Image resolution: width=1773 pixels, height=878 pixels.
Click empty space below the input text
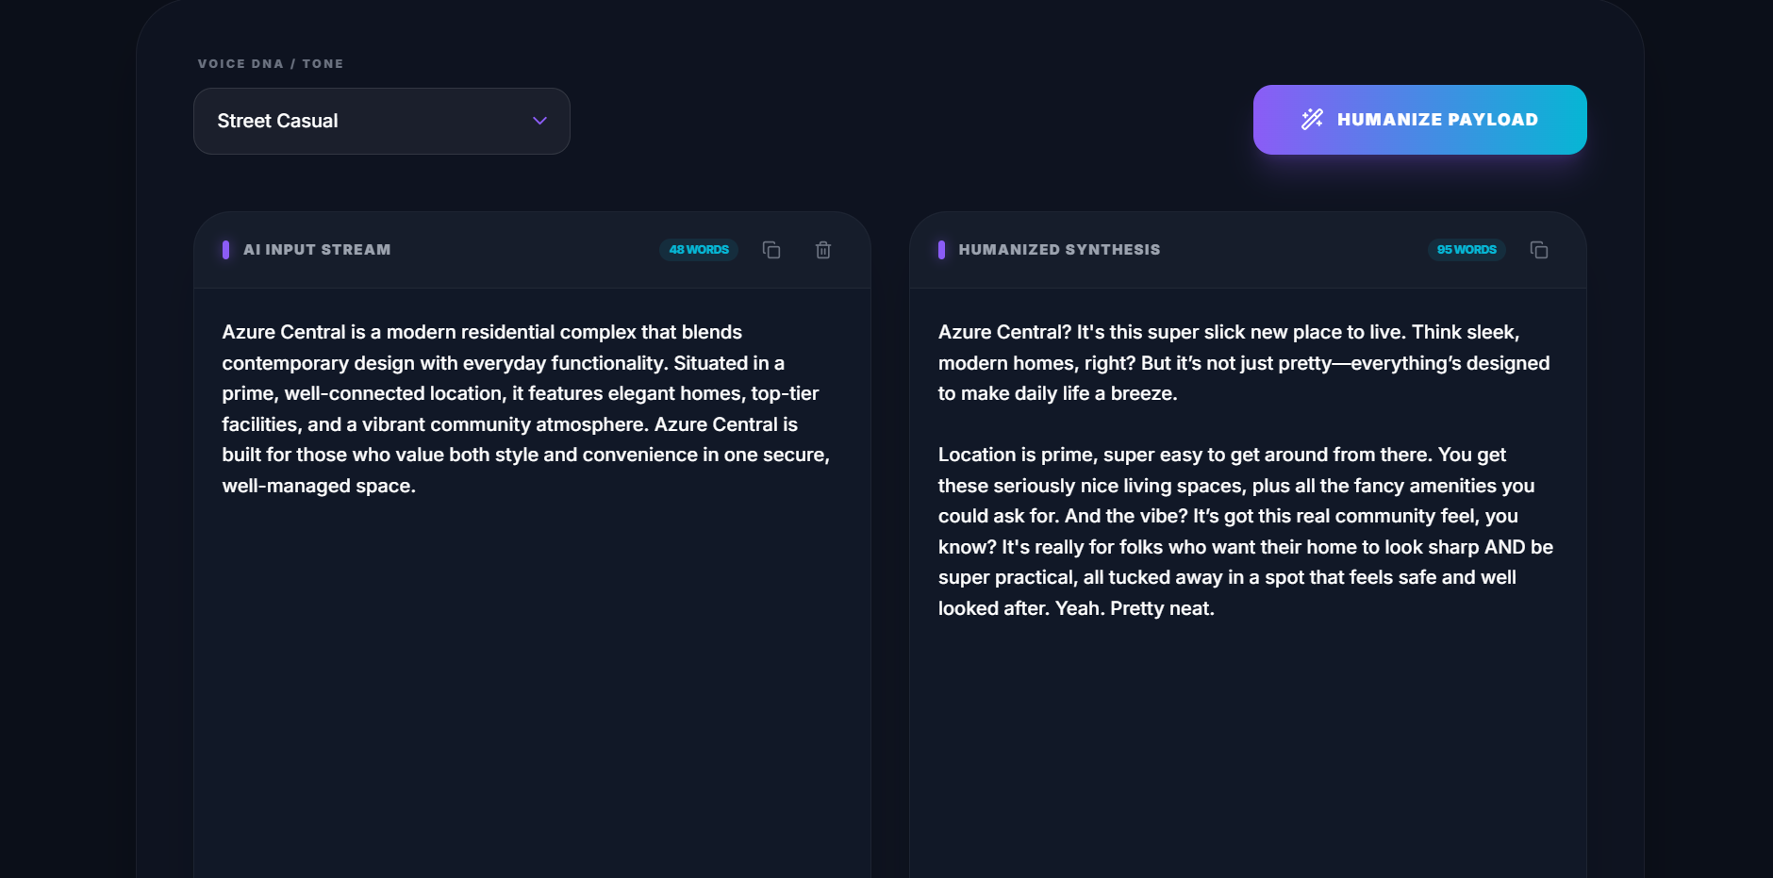531,688
